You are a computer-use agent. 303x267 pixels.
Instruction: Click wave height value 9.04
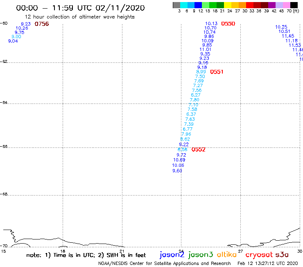(x=13, y=41)
